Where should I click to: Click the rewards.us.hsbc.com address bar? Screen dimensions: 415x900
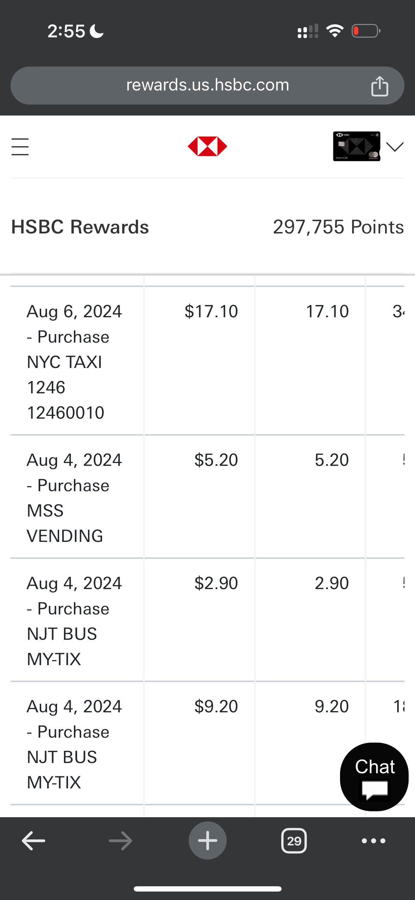(x=207, y=85)
